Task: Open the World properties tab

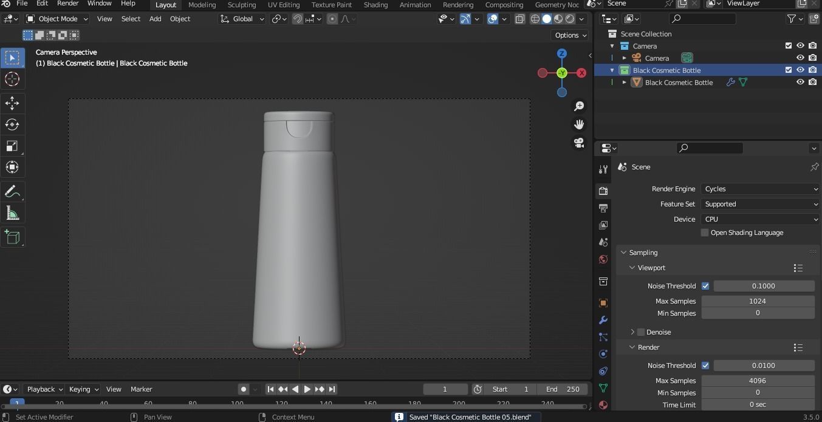Action: click(x=603, y=259)
